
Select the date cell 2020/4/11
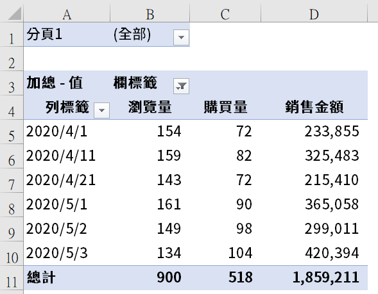(67, 156)
